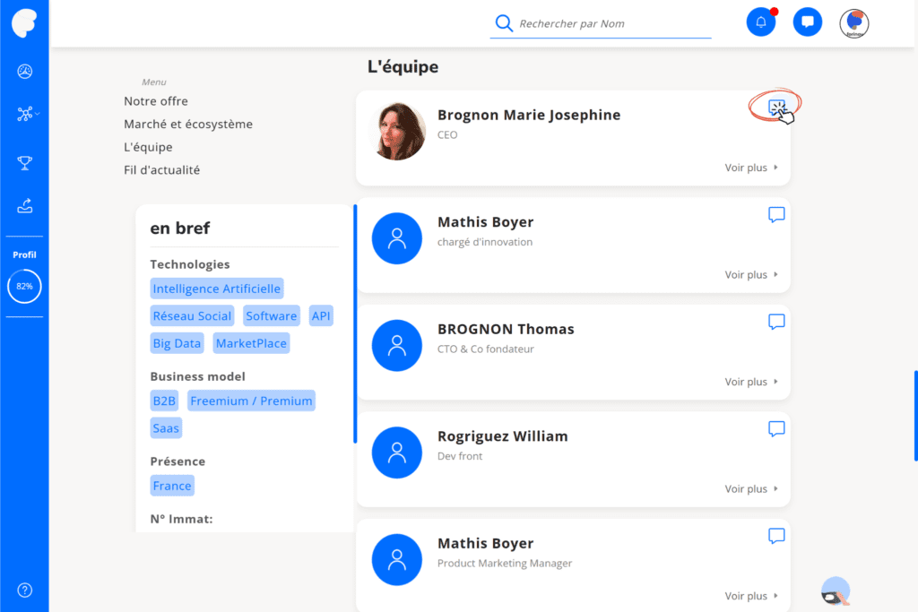The image size is (918, 612).
Task: Click Brognon Marie Josephine's photo
Action: (397, 131)
